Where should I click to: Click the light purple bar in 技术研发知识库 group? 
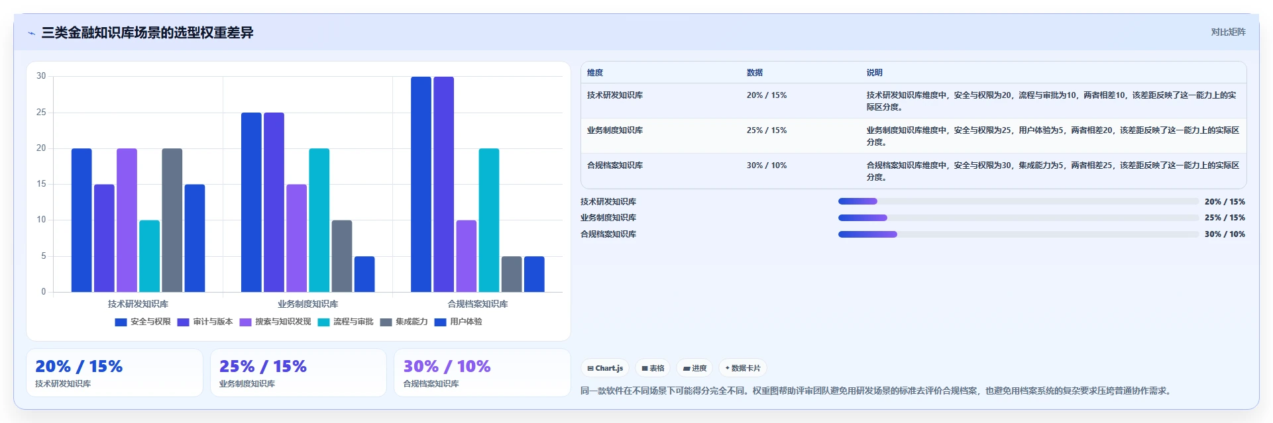tap(127, 220)
